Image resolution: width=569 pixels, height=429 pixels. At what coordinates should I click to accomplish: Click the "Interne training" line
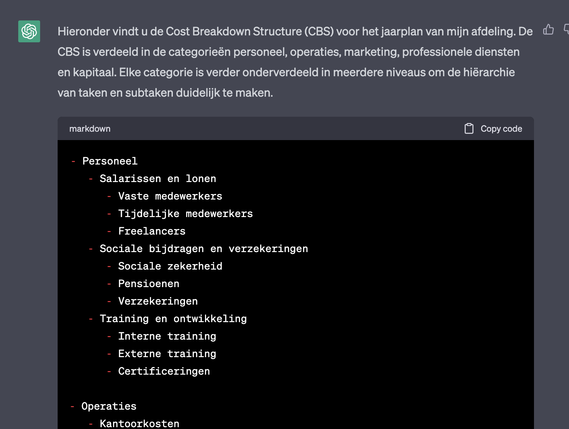[167, 336]
